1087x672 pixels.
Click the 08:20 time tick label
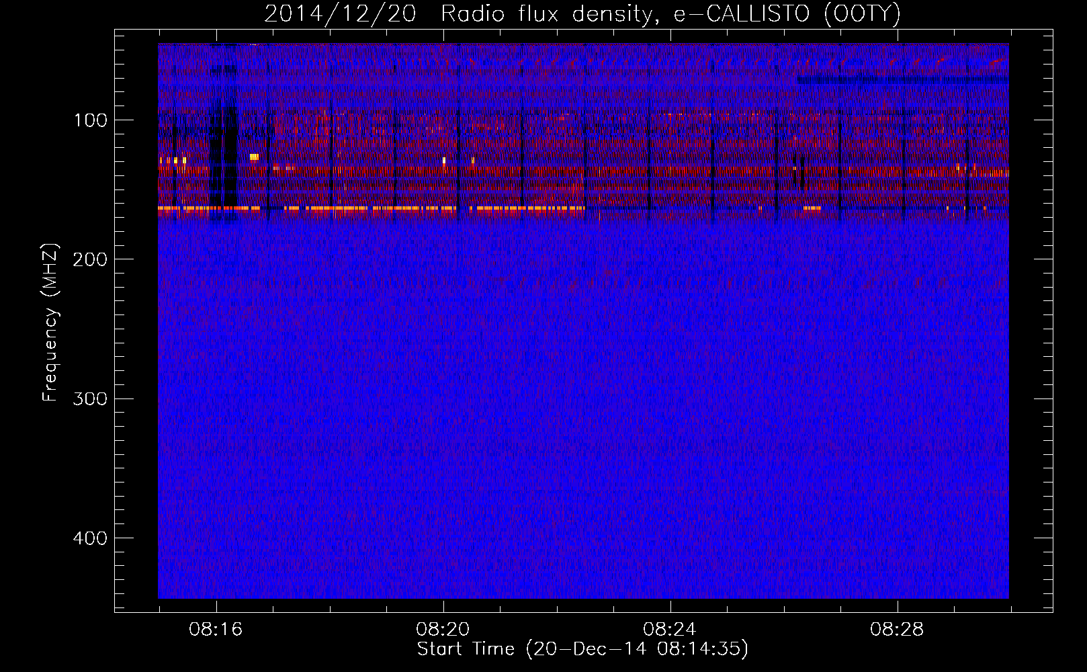click(x=443, y=630)
